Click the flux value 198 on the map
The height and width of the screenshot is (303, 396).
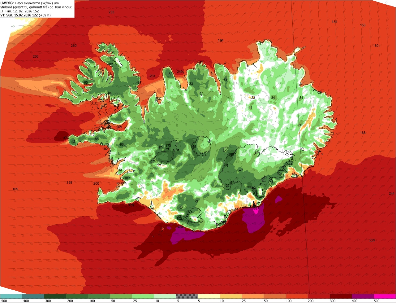[x=69, y=183]
